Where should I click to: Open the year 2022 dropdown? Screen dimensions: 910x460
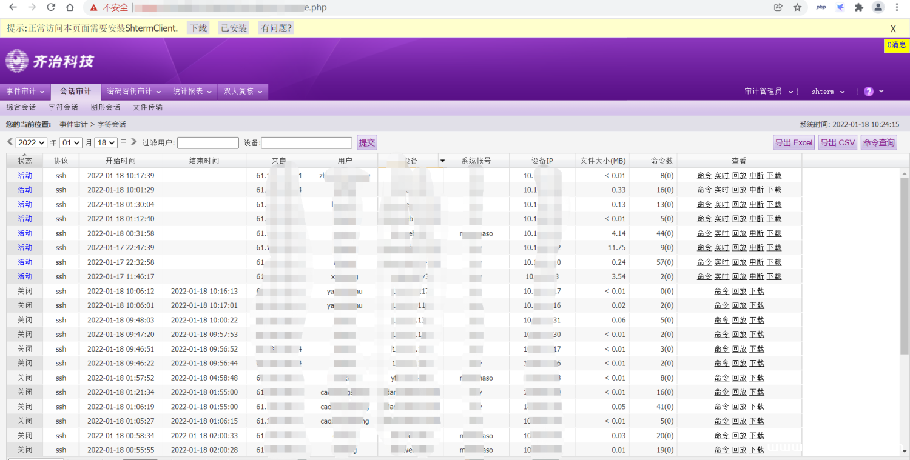32,143
